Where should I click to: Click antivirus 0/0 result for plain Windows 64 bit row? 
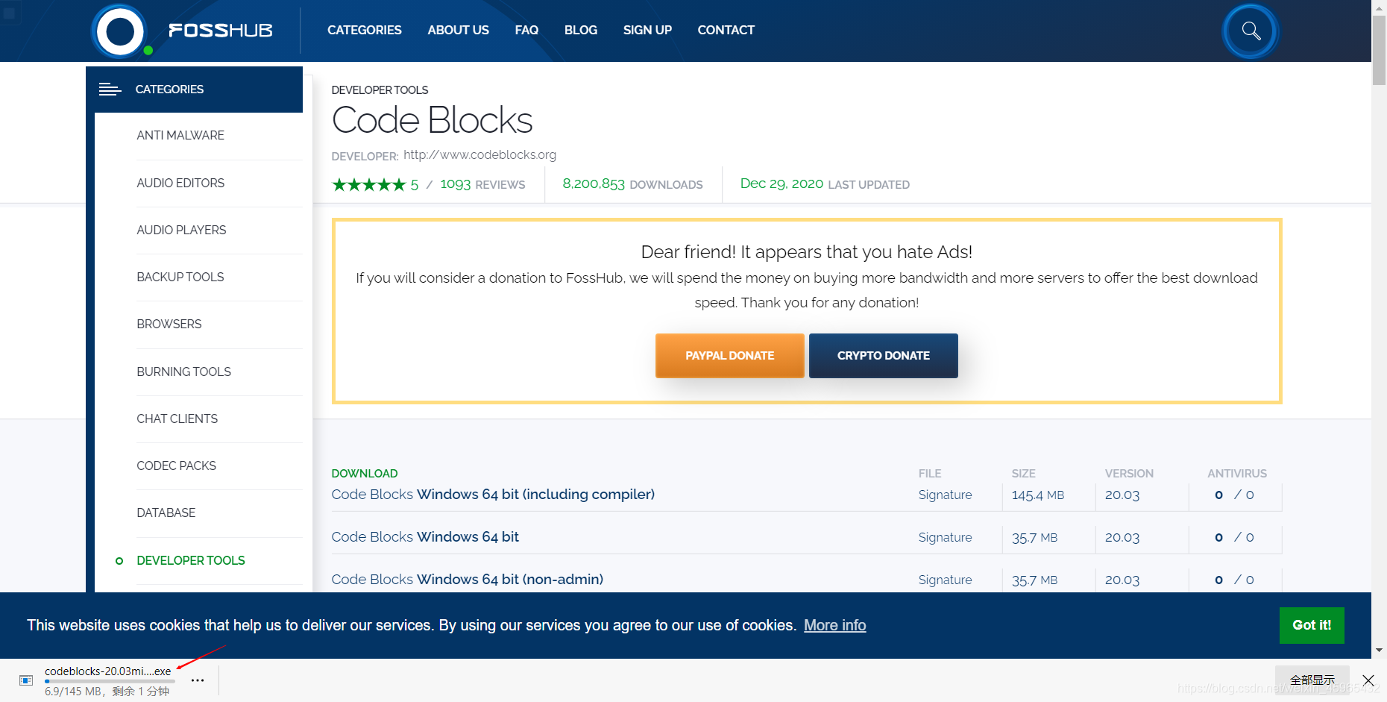pyautogui.click(x=1234, y=537)
